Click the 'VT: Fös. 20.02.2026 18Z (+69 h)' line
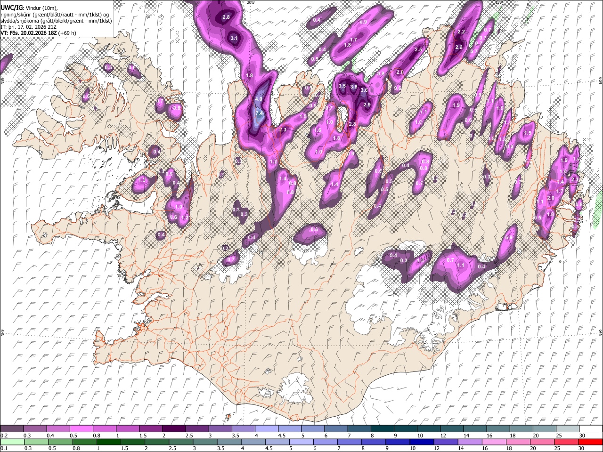This screenshot has width=603, height=452. point(38,33)
